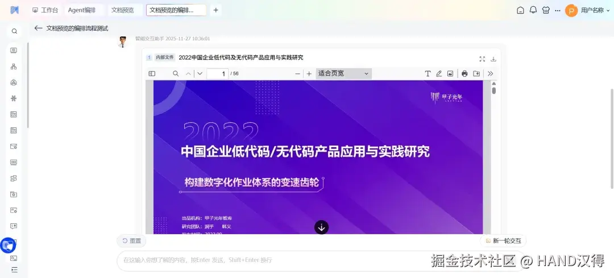Click the orange user avatar

pos(571,11)
